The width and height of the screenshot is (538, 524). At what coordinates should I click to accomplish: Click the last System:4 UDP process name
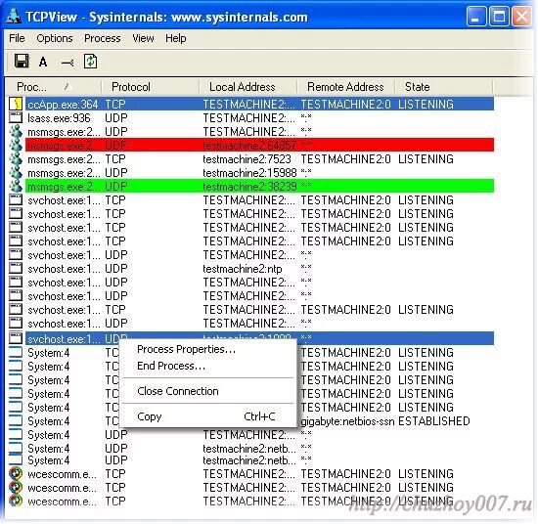coord(48,460)
